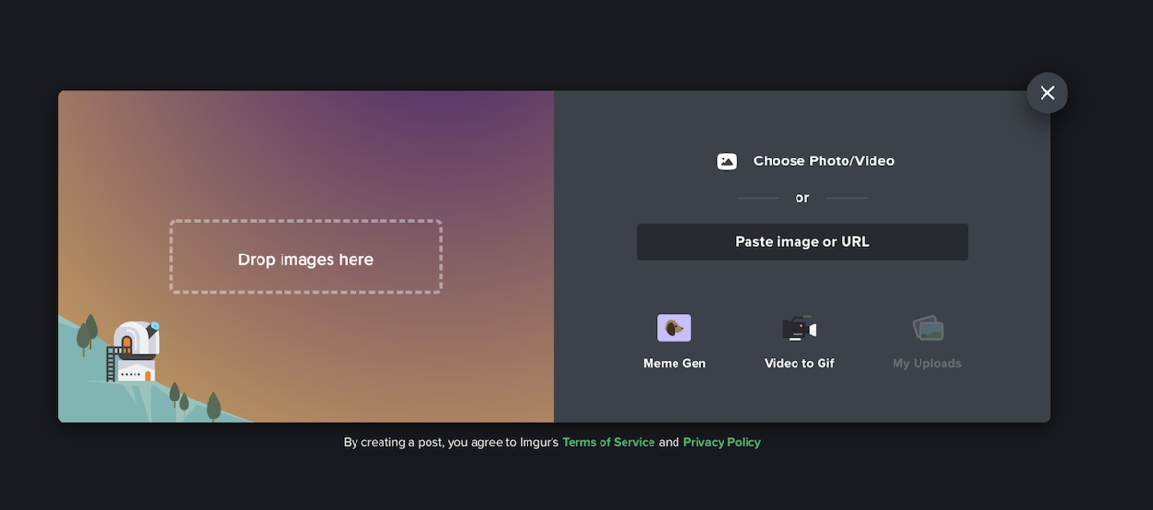Open the Privacy Policy link
The image size is (1153, 510).
coord(722,442)
